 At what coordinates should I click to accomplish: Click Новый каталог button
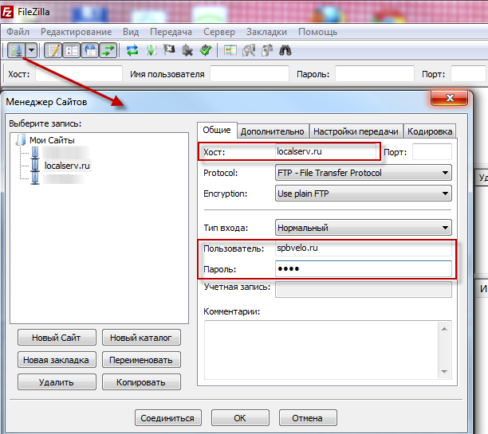[141, 338]
